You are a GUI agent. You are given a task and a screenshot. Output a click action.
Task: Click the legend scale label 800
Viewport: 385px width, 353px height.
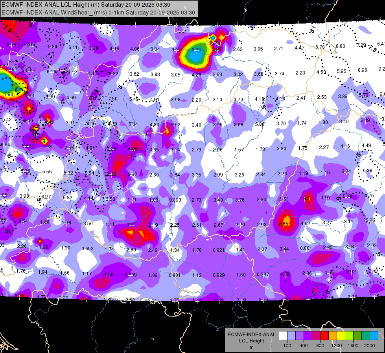[320, 346]
